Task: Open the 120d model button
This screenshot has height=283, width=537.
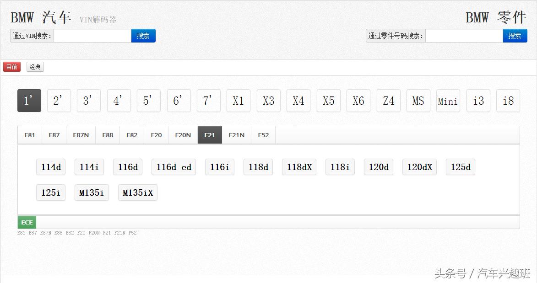Action: 379,167
